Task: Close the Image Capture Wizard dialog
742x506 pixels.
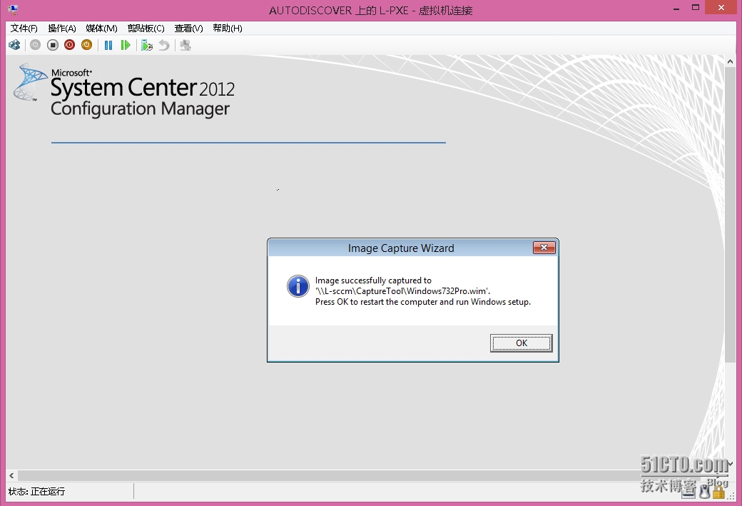Action: pyautogui.click(x=544, y=248)
